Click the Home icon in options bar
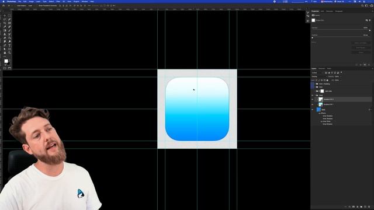374x210 pixels. 4,5
